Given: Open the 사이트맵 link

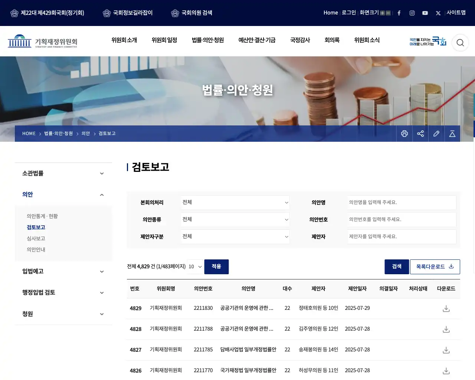Looking at the screenshot, I should point(456,13).
